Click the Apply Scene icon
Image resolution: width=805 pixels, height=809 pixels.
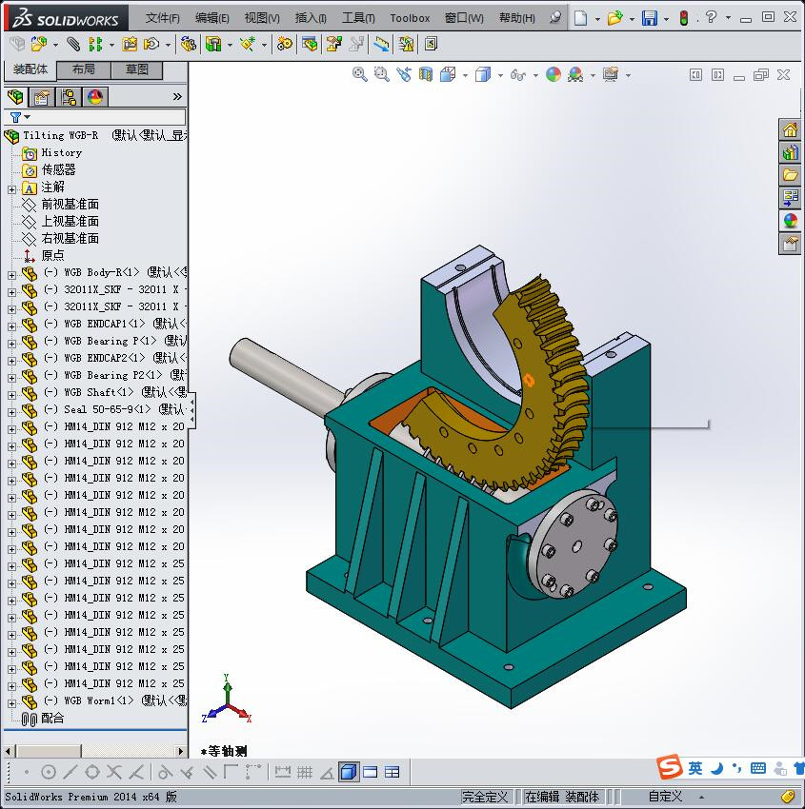pyautogui.click(x=575, y=75)
